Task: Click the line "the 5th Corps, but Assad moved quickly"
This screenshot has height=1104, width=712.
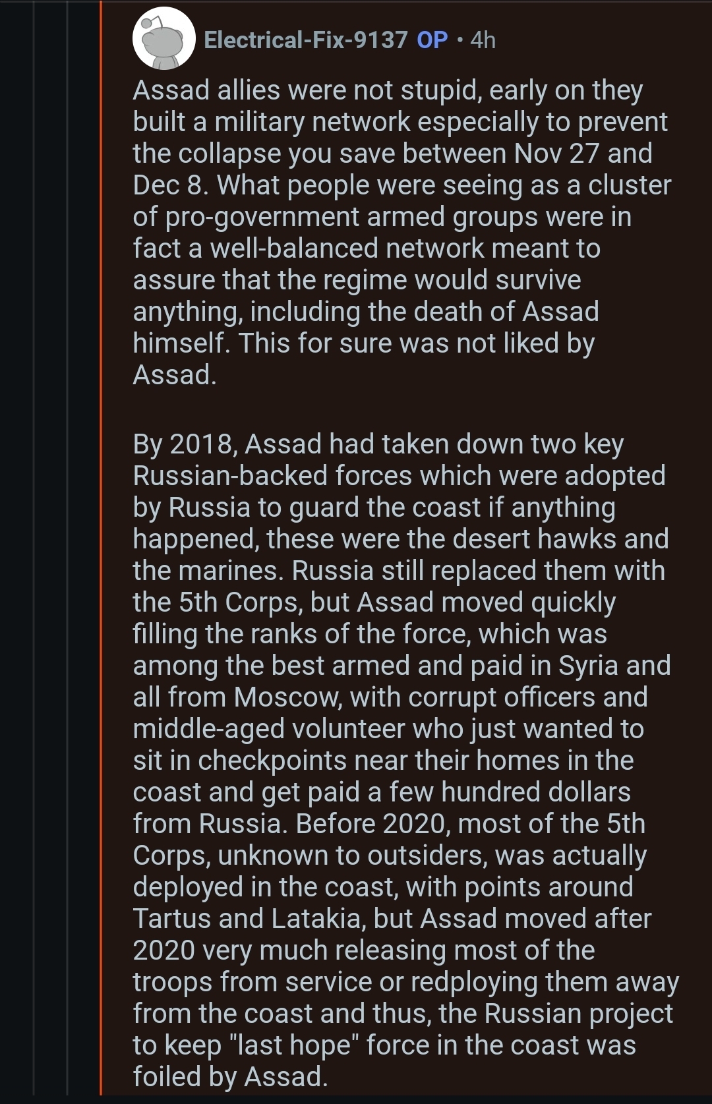Action: point(374,602)
